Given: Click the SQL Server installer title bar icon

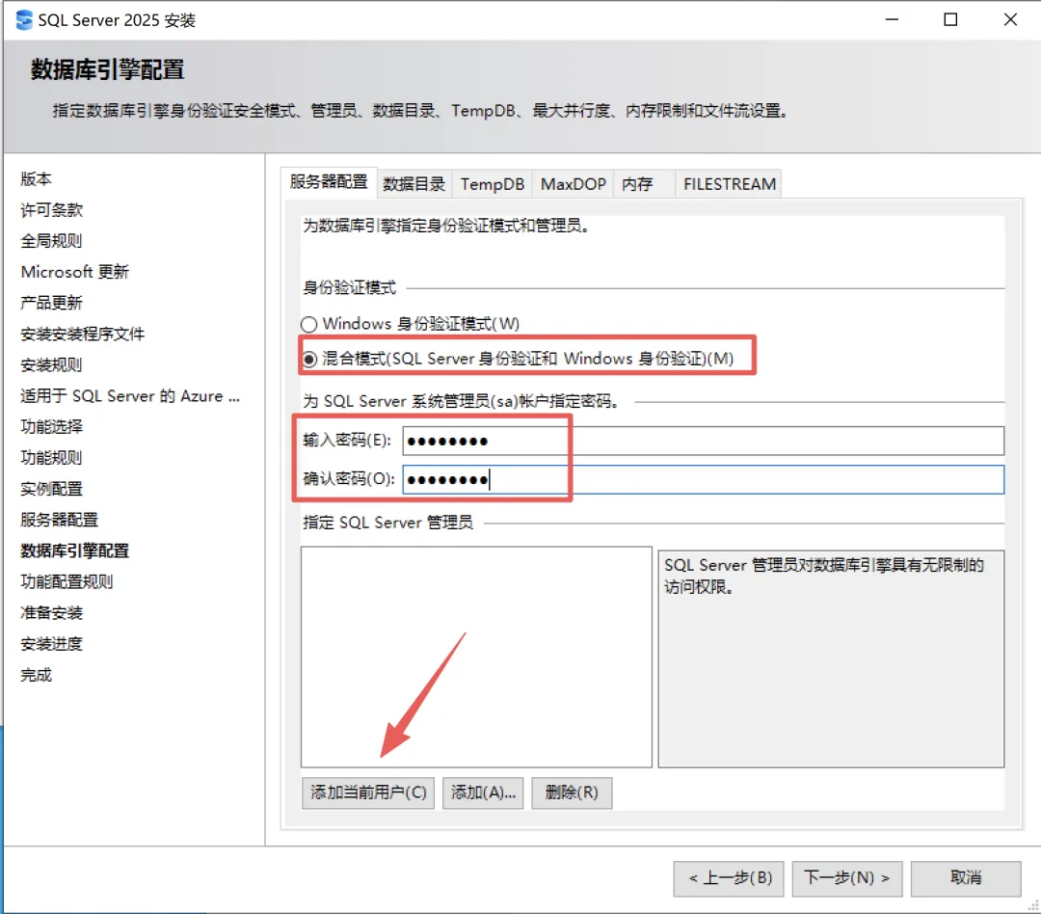Looking at the screenshot, I should (24, 20).
